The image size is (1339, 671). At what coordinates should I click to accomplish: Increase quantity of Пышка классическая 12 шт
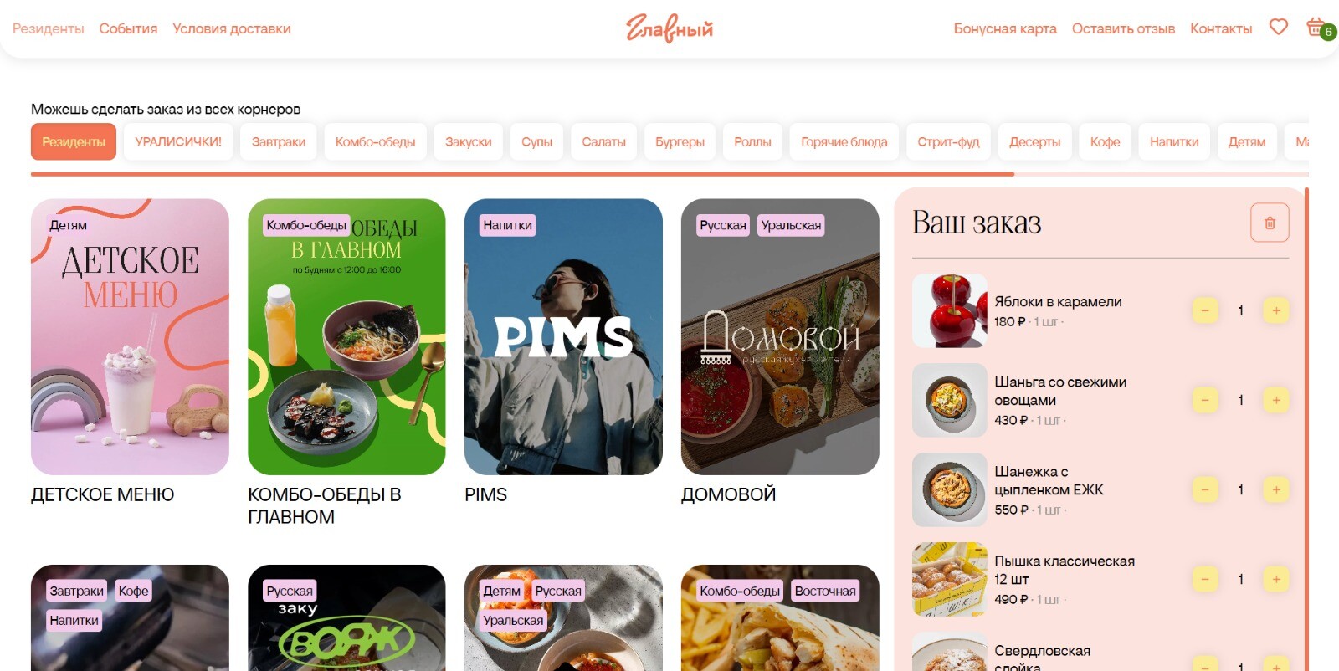(x=1276, y=579)
